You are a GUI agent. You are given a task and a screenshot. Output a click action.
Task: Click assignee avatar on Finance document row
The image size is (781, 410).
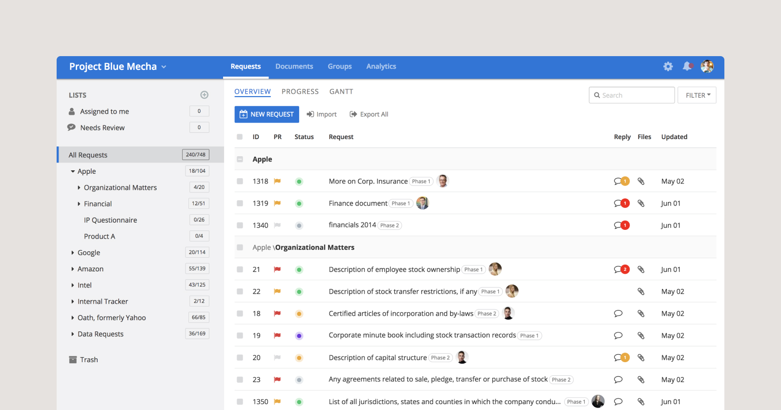pyautogui.click(x=422, y=203)
